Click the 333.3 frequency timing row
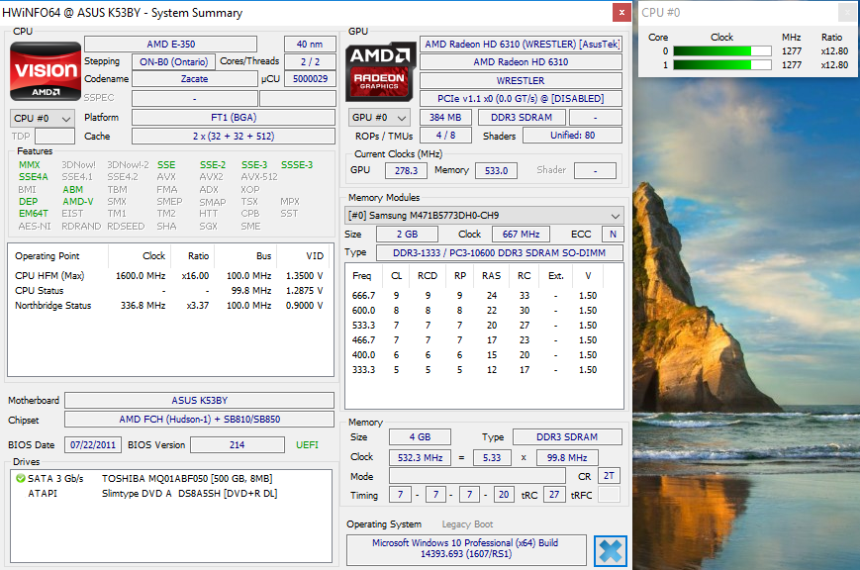Image resolution: width=860 pixels, height=570 pixels. point(483,370)
